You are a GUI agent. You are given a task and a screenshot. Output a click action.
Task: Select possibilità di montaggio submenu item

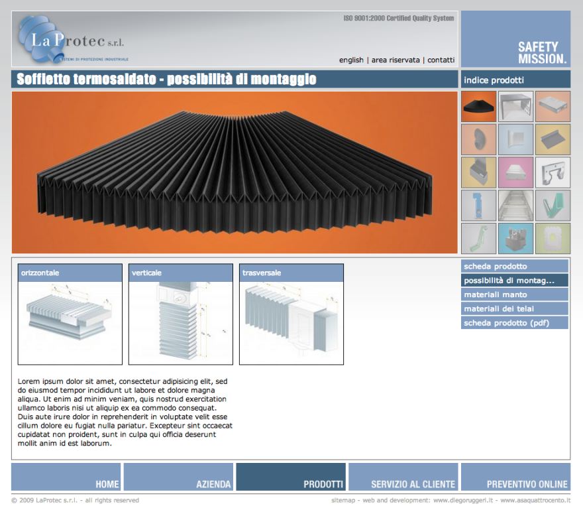(515, 281)
